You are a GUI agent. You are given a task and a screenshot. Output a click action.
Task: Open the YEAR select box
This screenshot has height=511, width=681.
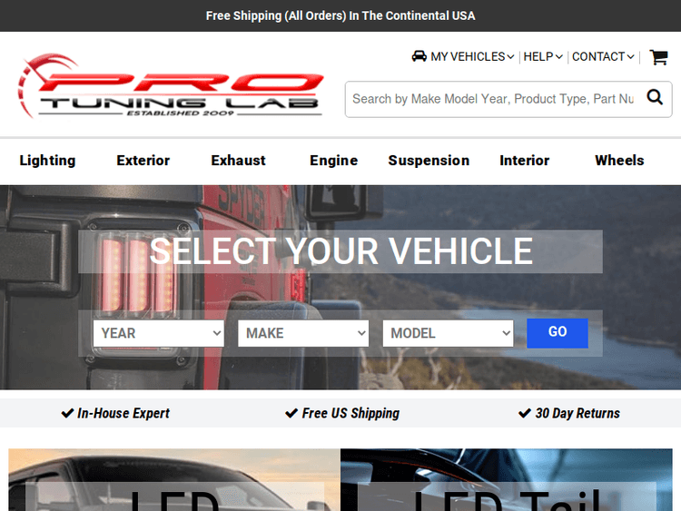tap(158, 333)
